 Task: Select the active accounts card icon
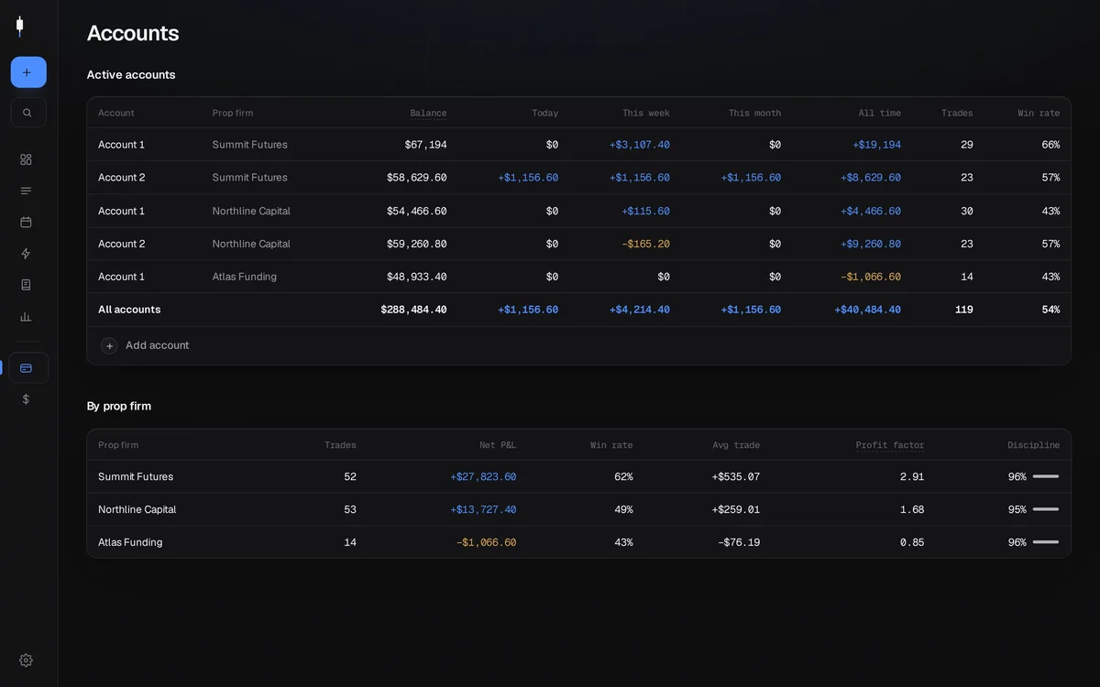tap(28, 367)
